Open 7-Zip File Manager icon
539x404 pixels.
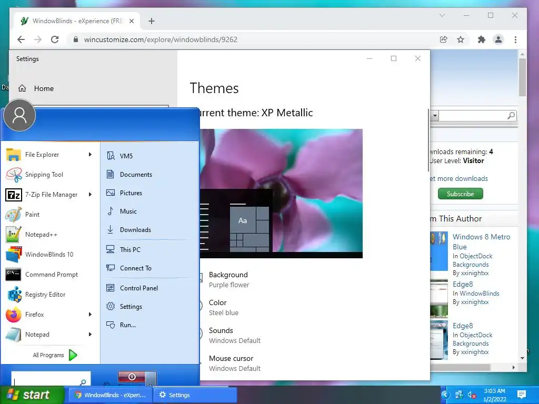click(14, 195)
